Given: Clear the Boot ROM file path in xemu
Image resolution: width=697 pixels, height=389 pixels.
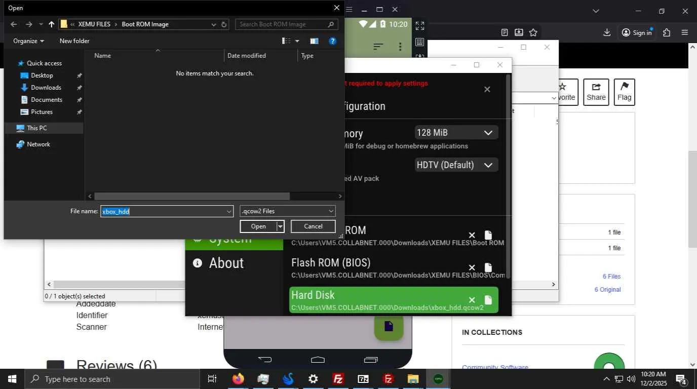Looking at the screenshot, I should [472, 235].
